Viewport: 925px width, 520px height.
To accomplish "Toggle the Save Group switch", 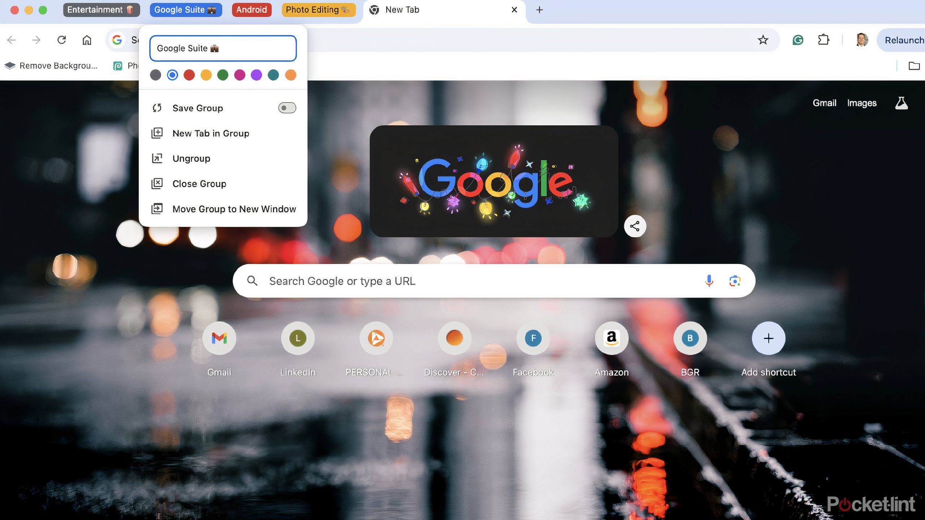I will point(286,108).
